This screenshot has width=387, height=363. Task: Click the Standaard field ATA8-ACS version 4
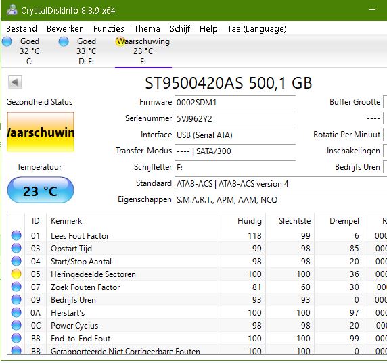coord(281,184)
